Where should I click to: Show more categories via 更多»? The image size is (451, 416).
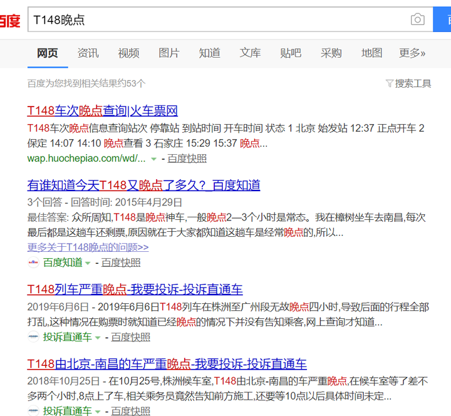[412, 53]
